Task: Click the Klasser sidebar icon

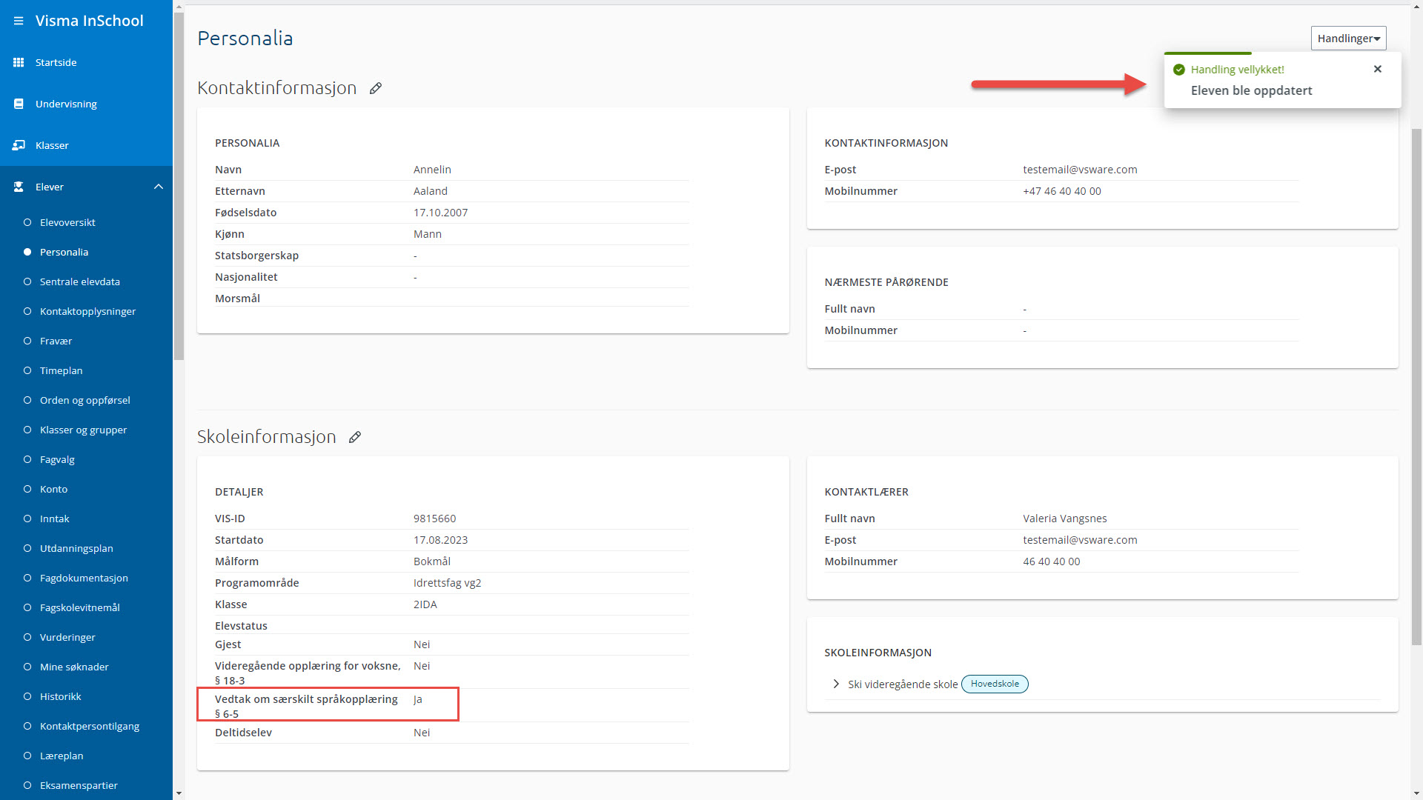Action: [x=19, y=145]
